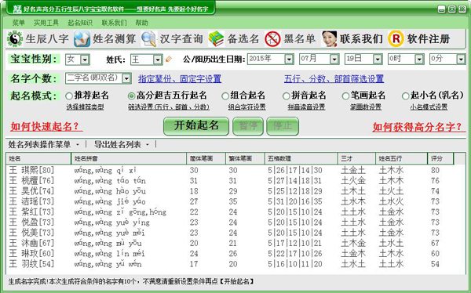Select the 笔画起名 mode
The height and width of the screenshot is (293, 471).
click(345, 96)
